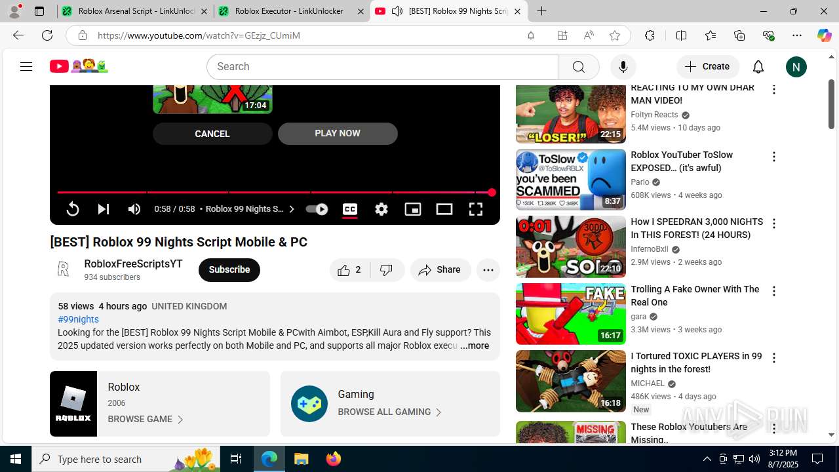
Task: Open YouTube notifications bell
Action: pos(758,67)
